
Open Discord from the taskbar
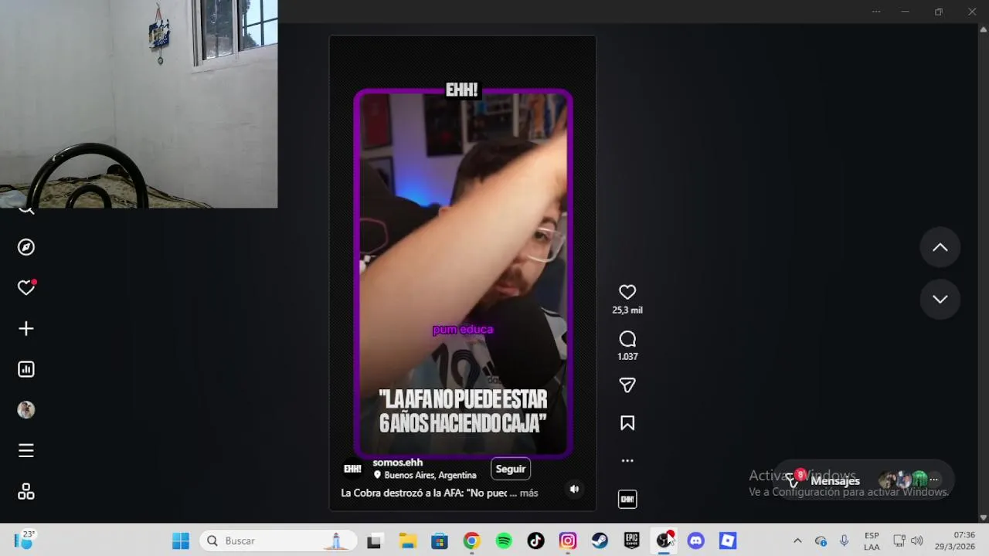[696, 541]
